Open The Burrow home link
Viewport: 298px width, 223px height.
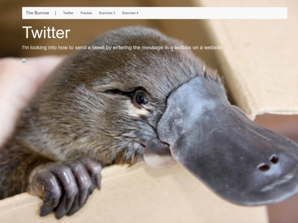click(38, 13)
